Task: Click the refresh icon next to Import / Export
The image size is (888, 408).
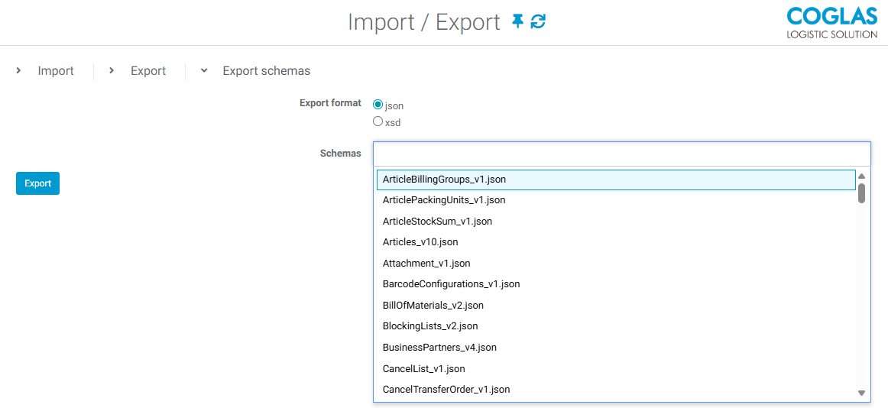Action: click(x=539, y=21)
